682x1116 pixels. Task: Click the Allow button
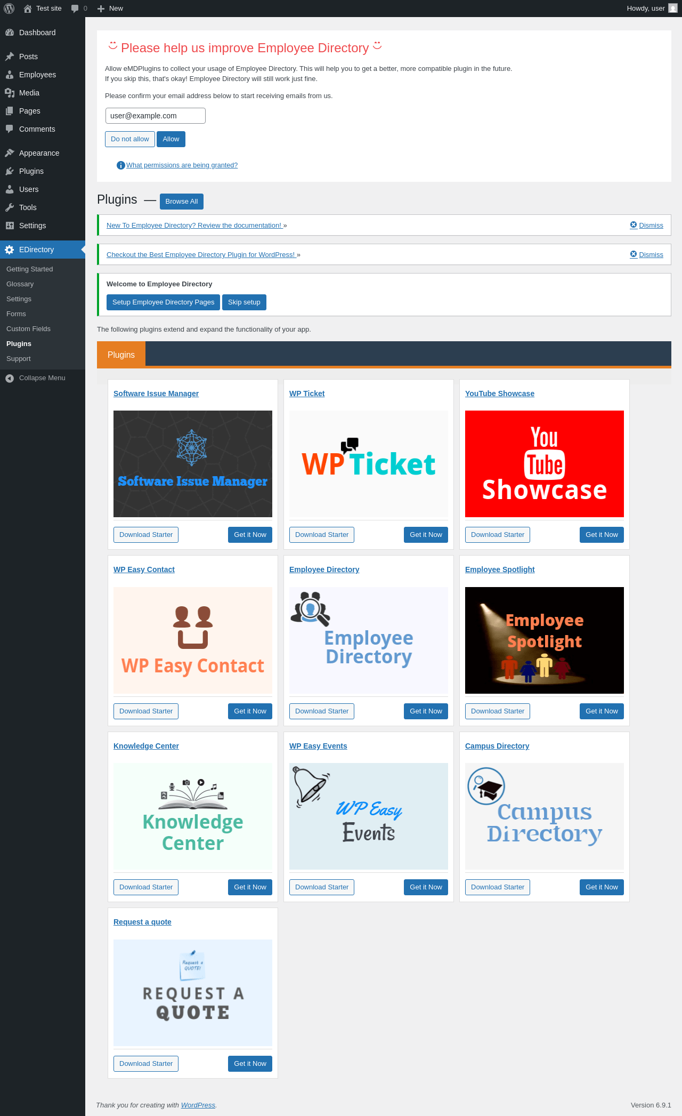tap(171, 139)
